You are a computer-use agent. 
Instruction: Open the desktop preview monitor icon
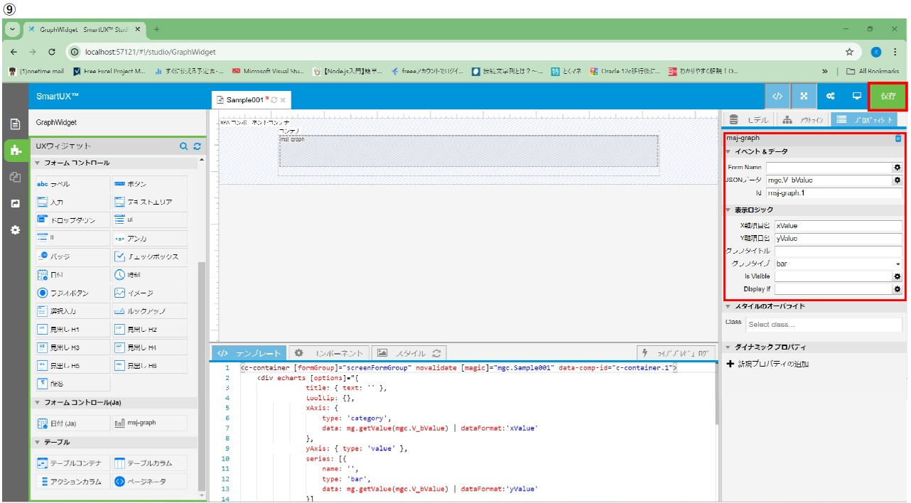pos(856,96)
